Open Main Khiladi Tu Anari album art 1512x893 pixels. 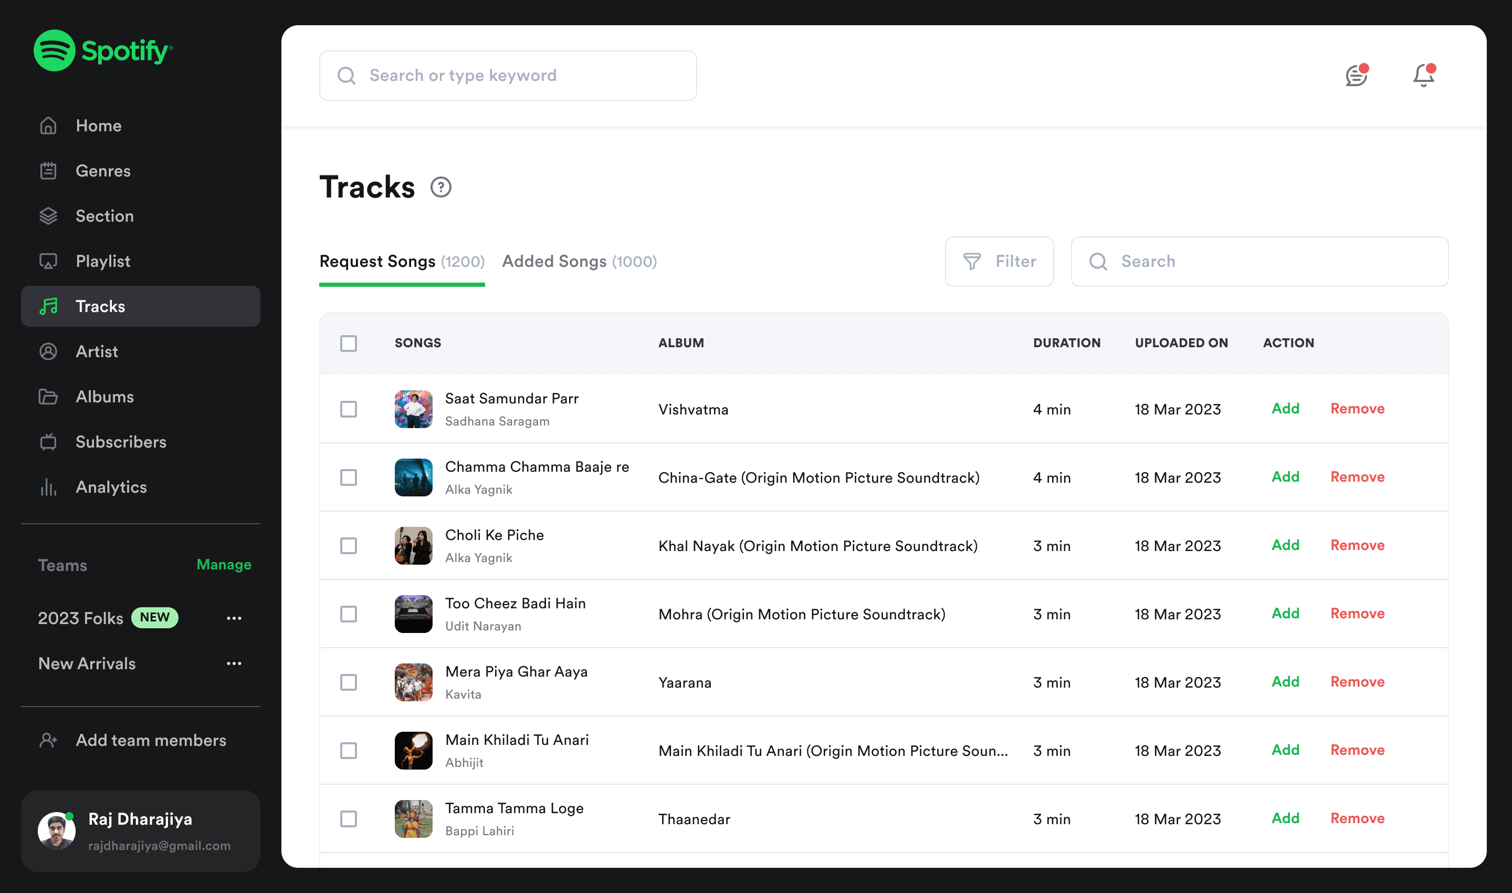tap(413, 751)
